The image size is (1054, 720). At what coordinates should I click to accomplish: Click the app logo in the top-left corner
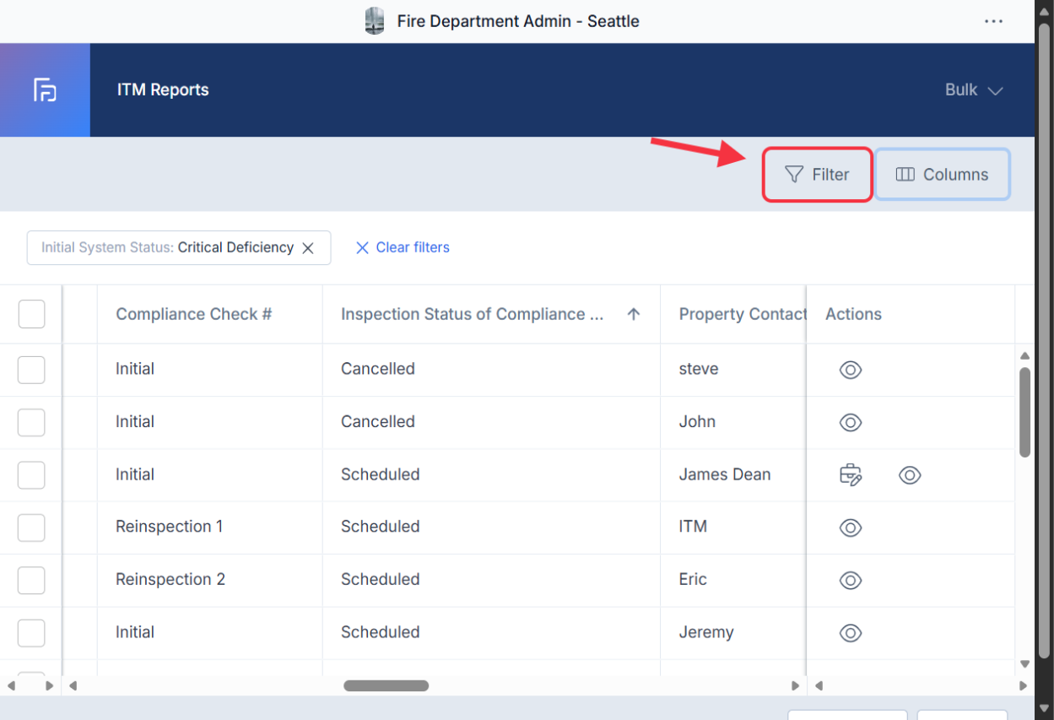click(x=45, y=89)
